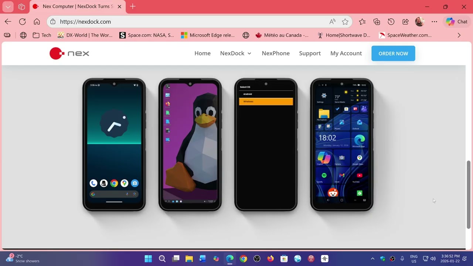Viewport: 473px width, 266px height.
Task: Go to the browser home page
Action: click(x=37, y=22)
